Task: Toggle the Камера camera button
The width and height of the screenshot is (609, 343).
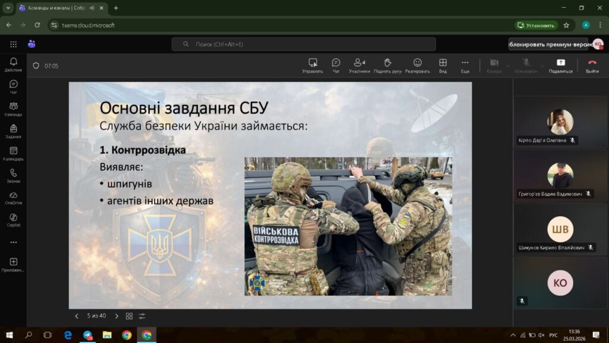Action: tap(494, 65)
